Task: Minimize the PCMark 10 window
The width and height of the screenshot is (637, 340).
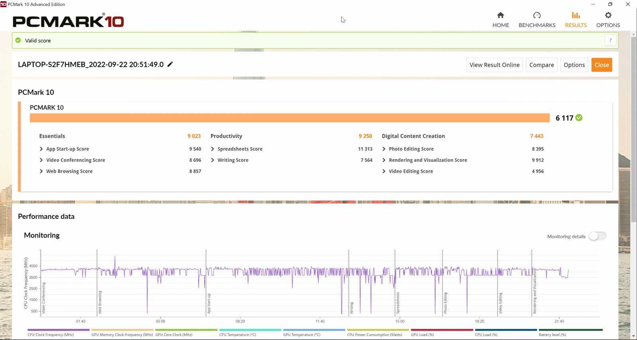Action: tap(593, 4)
